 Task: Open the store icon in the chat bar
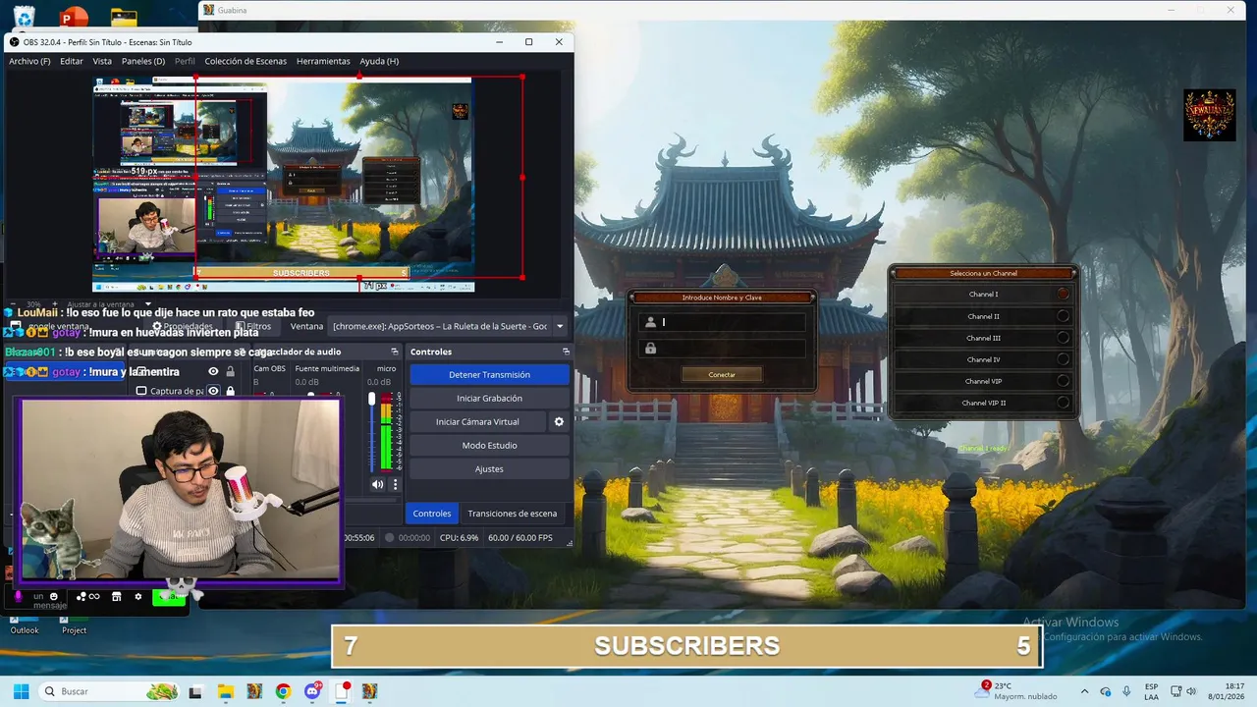coord(117,596)
